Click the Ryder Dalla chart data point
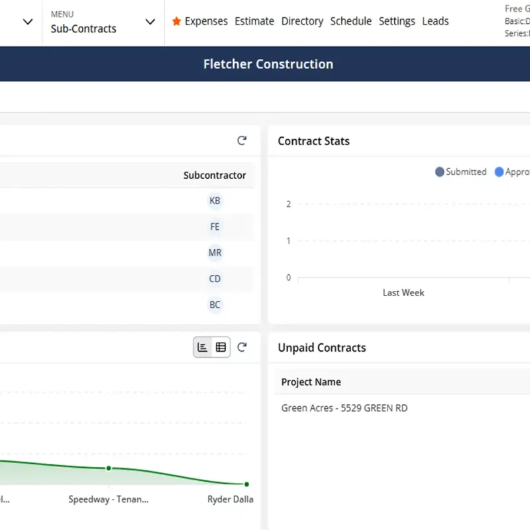Viewport: 530px width, 530px height. pyautogui.click(x=246, y=484)
